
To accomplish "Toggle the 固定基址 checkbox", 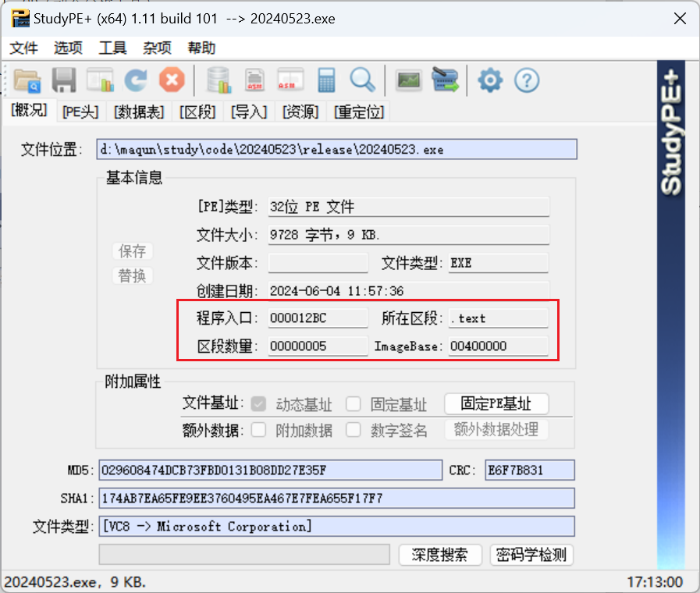I will (x=354, y=404).
